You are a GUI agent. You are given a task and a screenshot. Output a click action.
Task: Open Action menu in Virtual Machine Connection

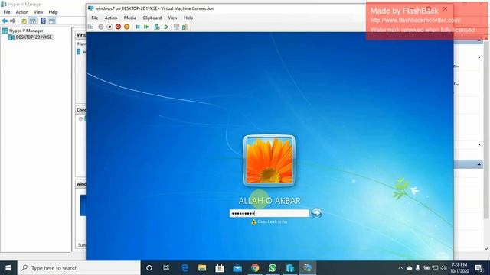click(x=111, y=18)
